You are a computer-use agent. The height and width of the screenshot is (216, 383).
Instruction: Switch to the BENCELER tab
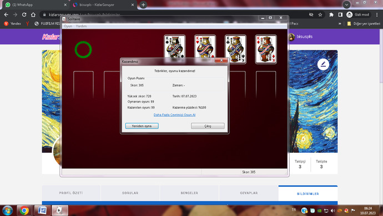(189, 193)
